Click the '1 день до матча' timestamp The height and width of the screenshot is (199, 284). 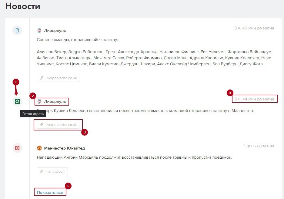[259, 146]
